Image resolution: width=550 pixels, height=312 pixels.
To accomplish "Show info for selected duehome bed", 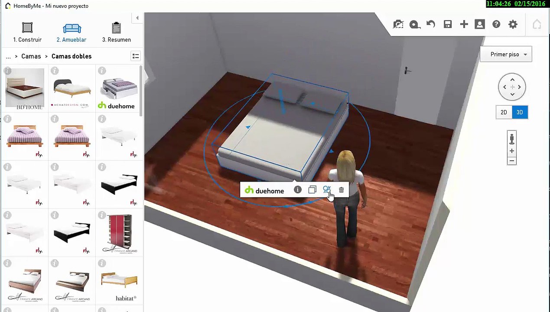I will (x=297, y=190).
